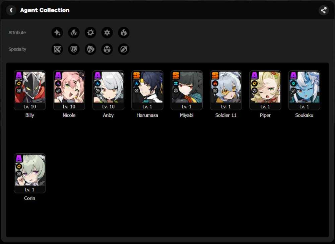
Task: Select Nicole's agent portrait
Action: pyautogui.click(x=69, y=87)
